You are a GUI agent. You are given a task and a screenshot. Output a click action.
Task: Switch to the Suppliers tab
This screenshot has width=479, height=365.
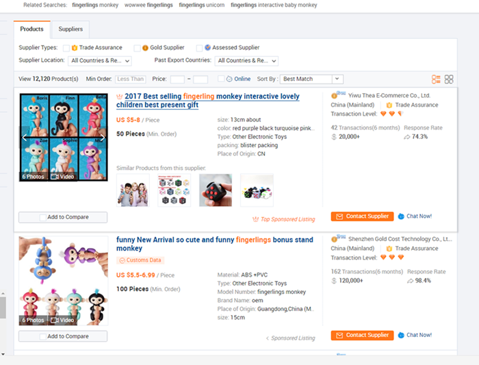tap(70, 29)
